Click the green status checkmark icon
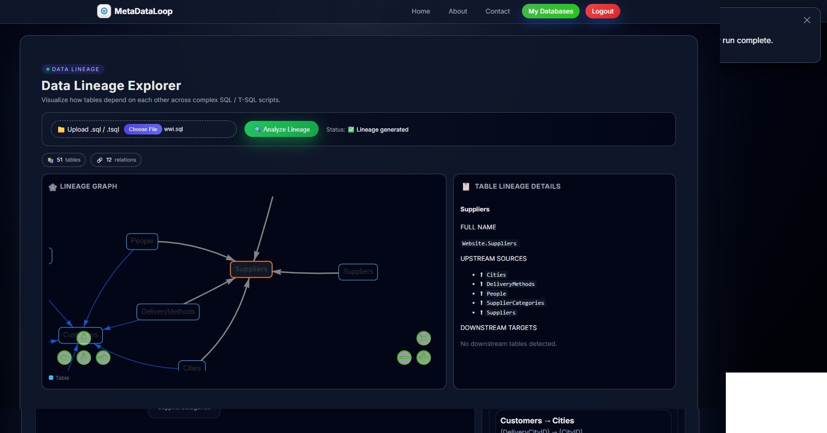 point(351,130)
